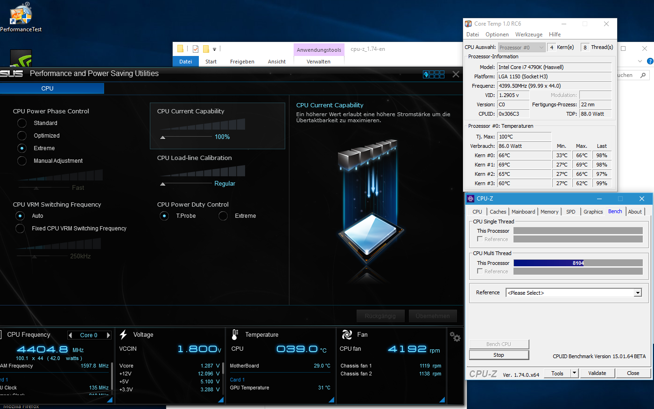This screenshot has height=409, width=654.
Task: Select next core with right arrow
Action: click(x=108, y=335)
